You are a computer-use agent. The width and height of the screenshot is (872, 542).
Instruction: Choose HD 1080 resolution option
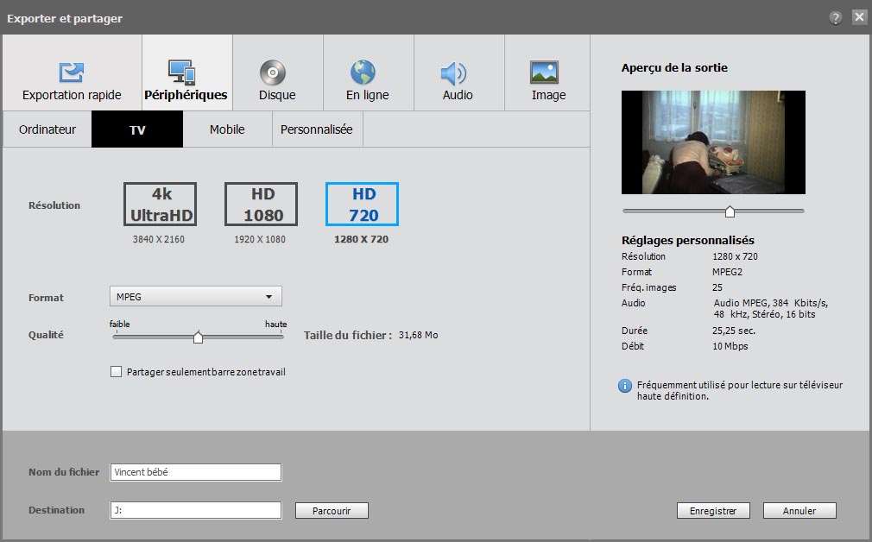(x=261, y=205)
